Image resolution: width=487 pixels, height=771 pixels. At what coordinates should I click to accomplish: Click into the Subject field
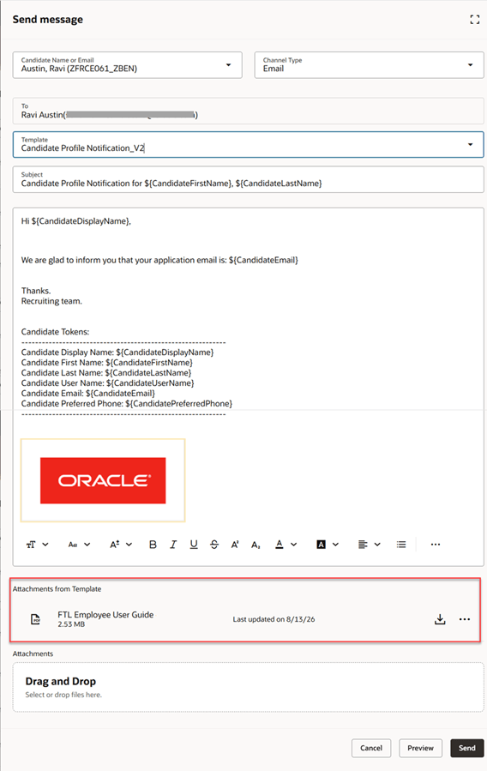click(x=248, y=179)
